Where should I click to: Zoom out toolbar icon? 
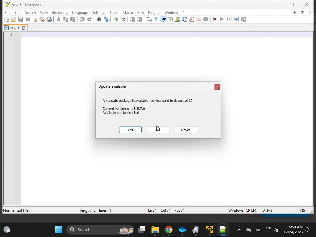(x=123, y=19)
